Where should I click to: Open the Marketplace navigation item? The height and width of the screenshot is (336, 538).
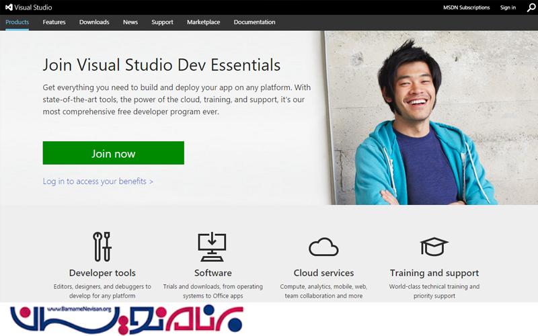click(x=203, y=22)
